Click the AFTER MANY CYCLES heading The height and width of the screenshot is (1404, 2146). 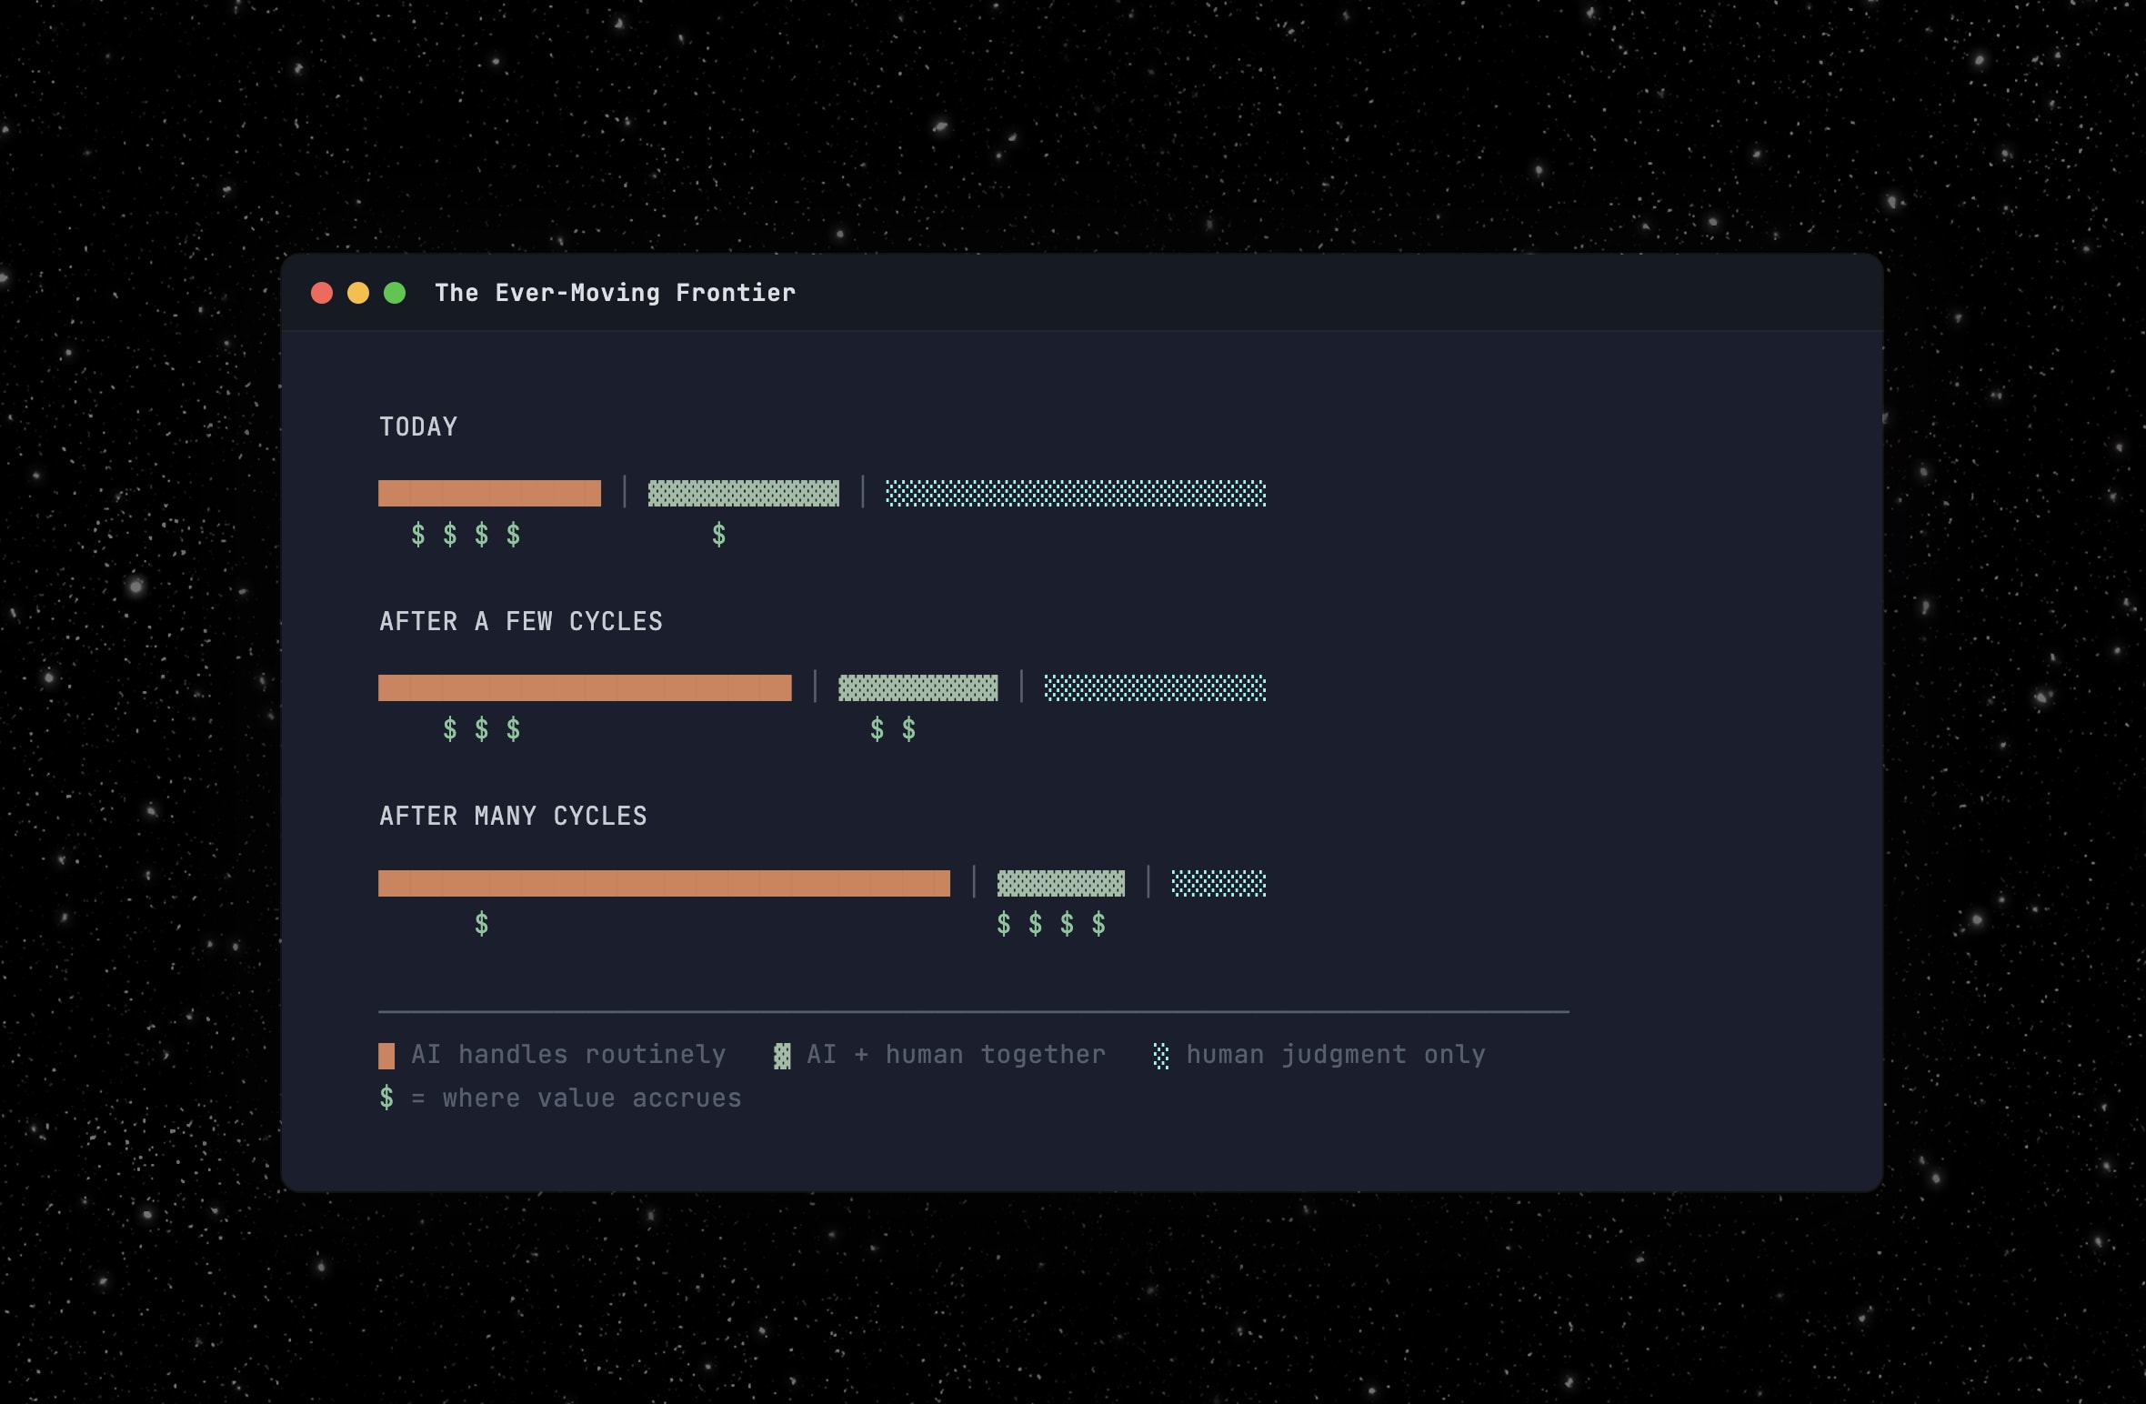coord(513,817)
